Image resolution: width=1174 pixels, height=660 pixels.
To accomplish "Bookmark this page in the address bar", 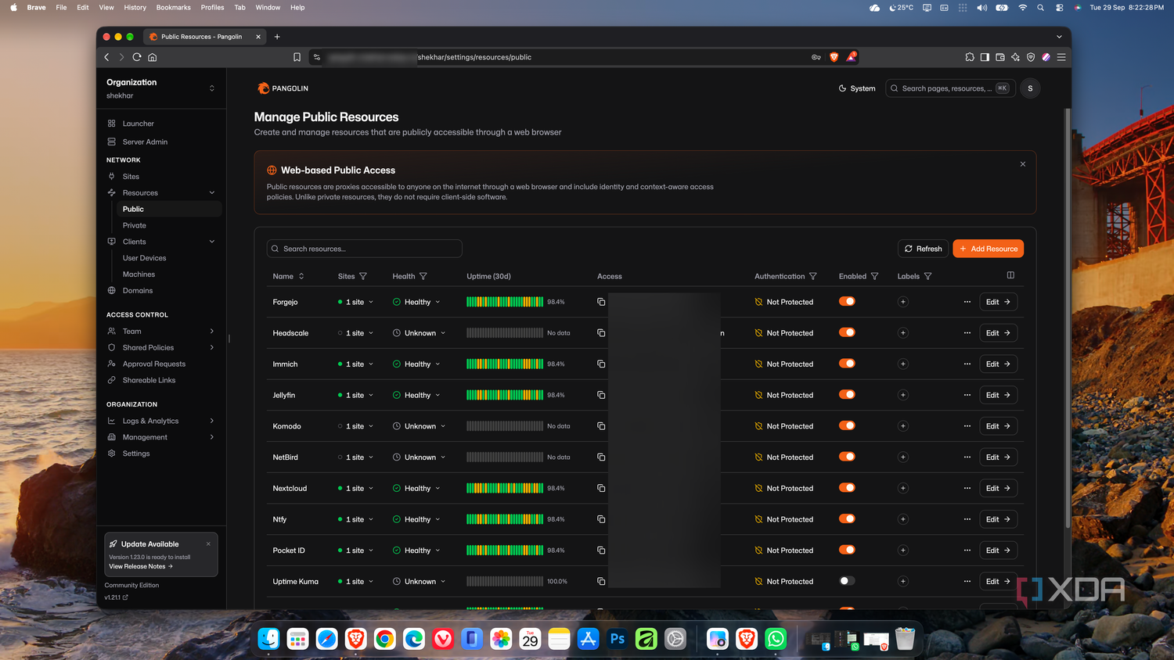I will (x=297, y=57).
